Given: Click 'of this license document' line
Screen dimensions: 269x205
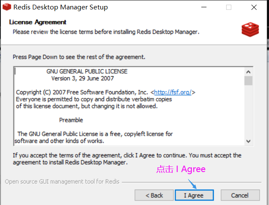Looking at the screenshot, I should (x=87, y=106).
